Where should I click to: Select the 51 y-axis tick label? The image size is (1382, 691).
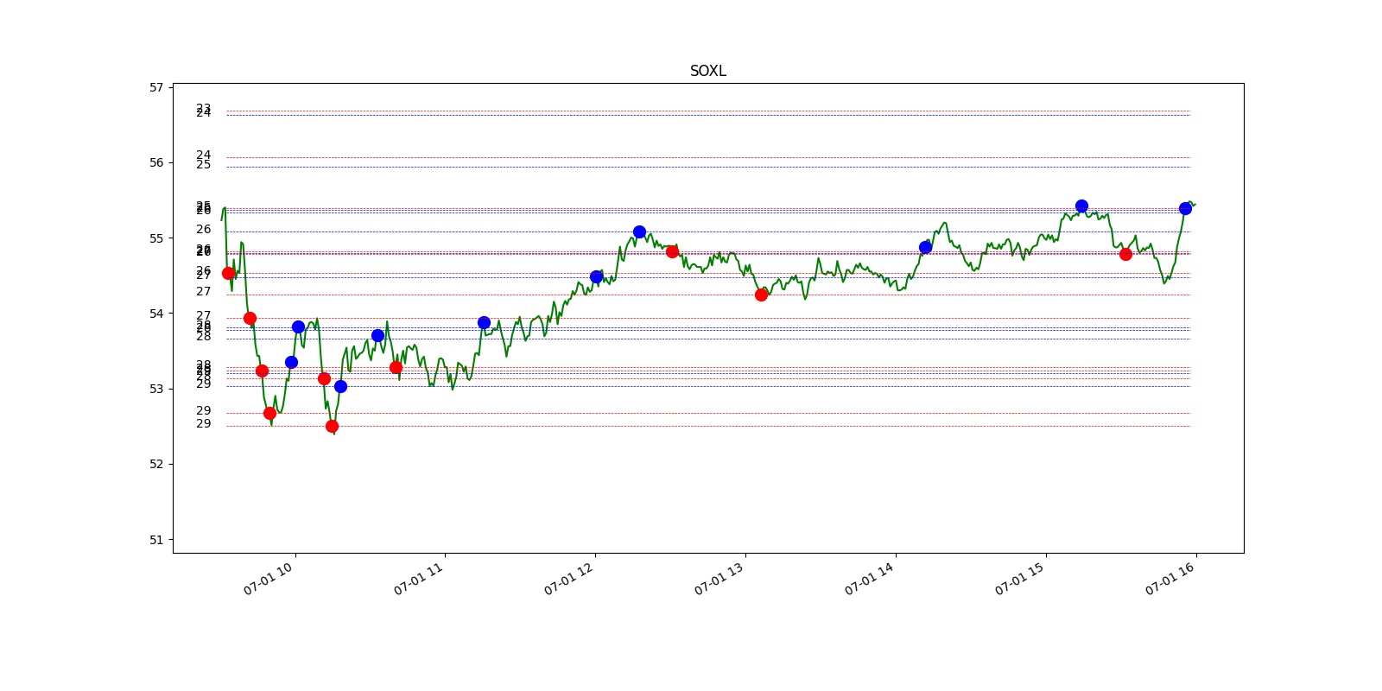[x=156, y=540]
